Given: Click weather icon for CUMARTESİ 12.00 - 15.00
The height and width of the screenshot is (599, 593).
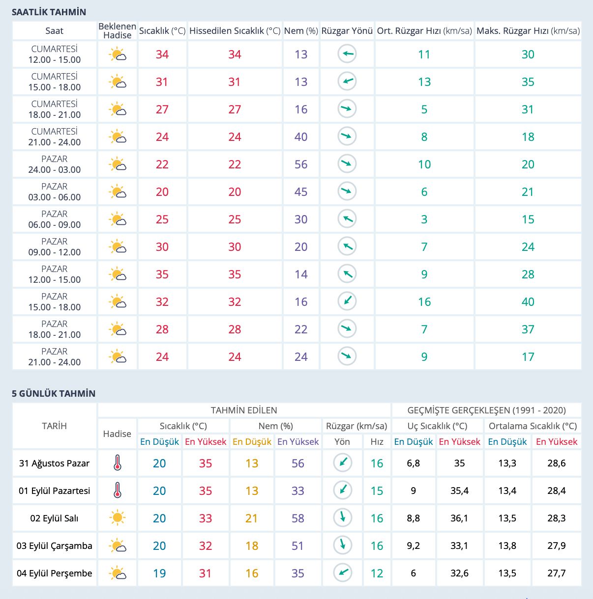Looking at the screenshot, I should [118, 54].
